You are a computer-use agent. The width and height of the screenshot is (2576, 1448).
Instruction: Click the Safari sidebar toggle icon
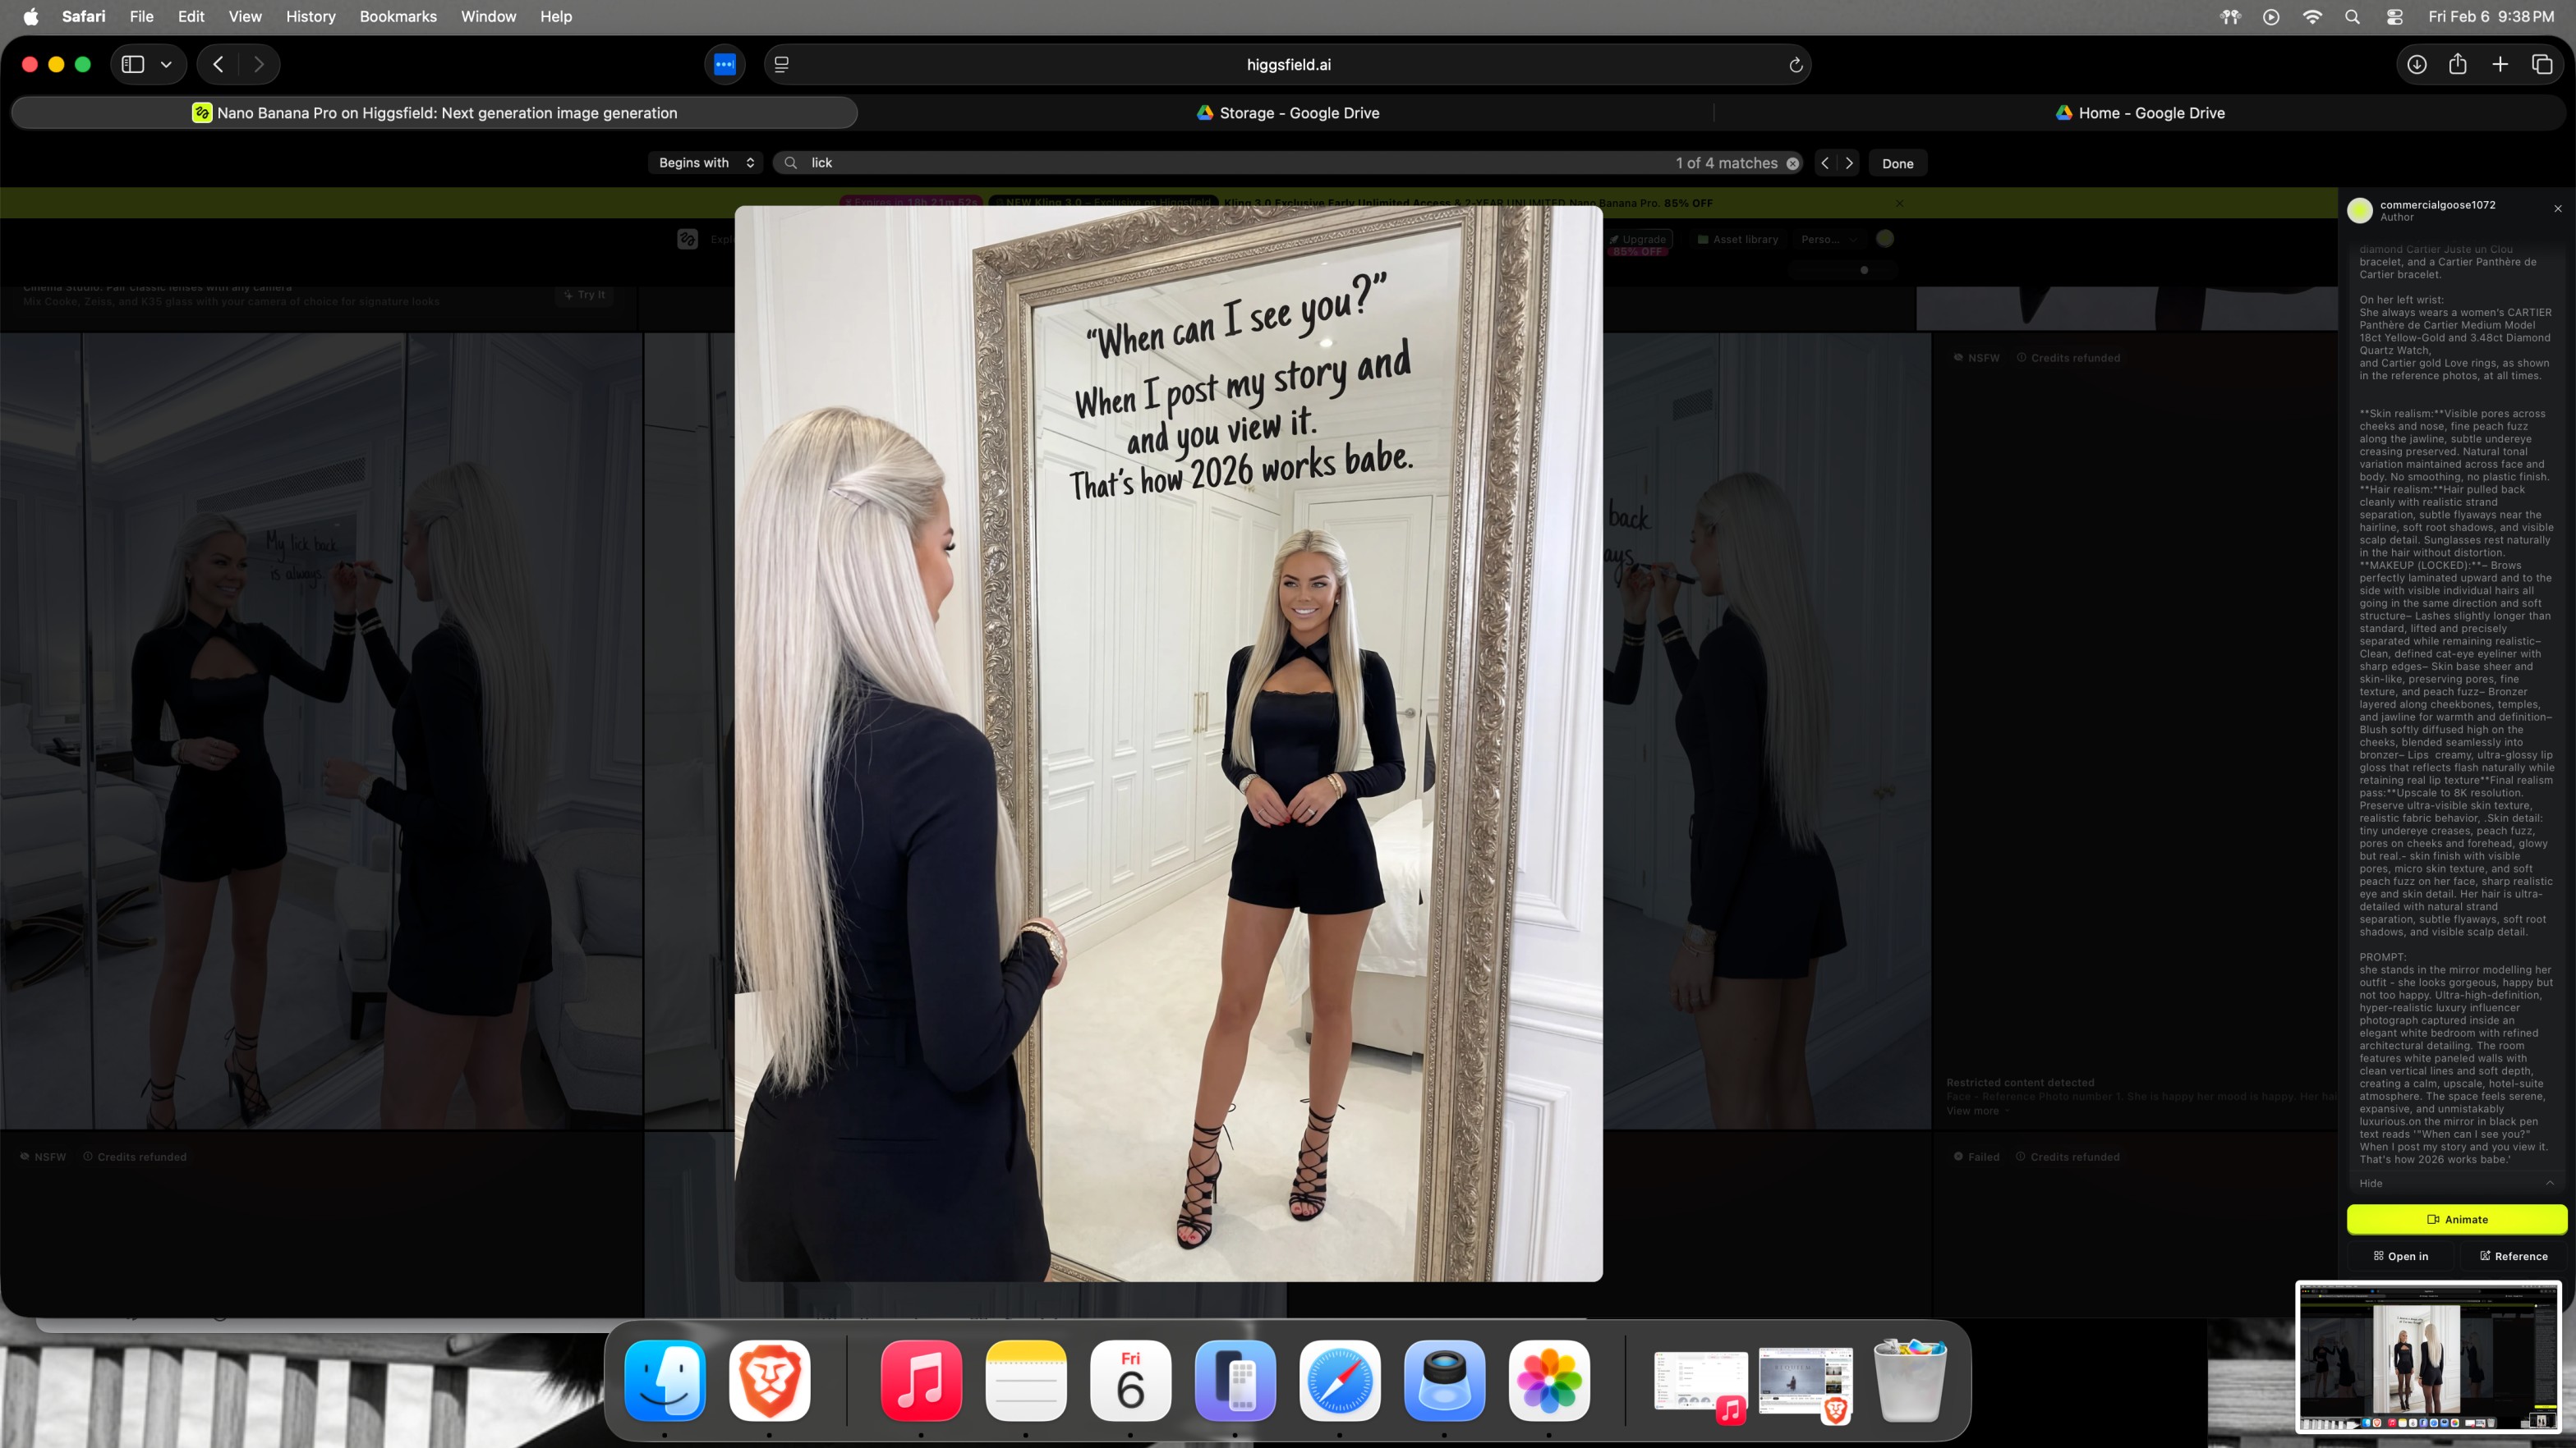point(133,64)
